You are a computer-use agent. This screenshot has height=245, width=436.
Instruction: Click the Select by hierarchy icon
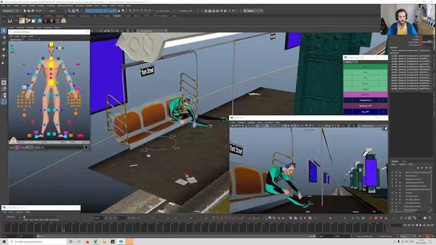point(69,11)
